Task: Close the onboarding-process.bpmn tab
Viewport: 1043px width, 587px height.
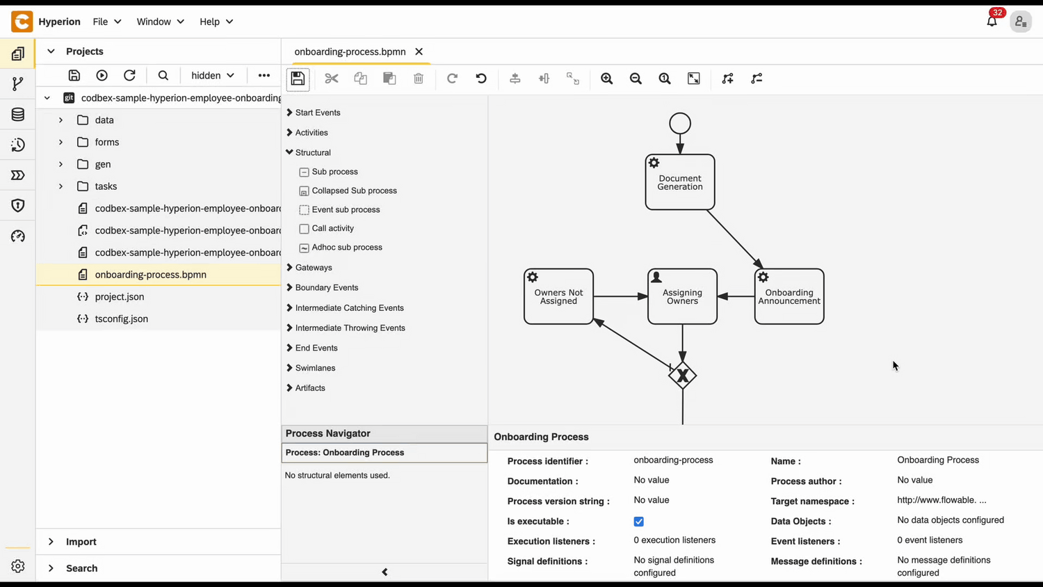Action: click(419, 51)
